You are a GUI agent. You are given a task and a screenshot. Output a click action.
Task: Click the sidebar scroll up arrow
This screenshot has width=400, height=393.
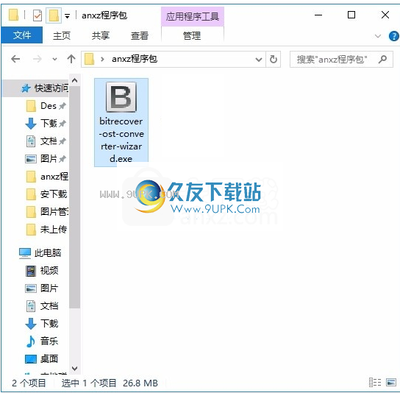74,81
